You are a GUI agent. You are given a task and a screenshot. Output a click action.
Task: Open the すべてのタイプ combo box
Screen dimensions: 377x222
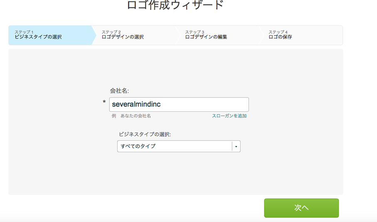point(179,146)
